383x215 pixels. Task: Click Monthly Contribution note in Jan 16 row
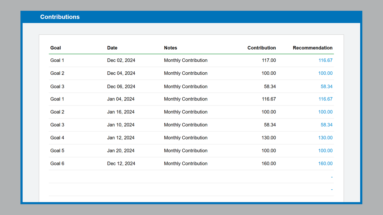click(x=186, y=112)
